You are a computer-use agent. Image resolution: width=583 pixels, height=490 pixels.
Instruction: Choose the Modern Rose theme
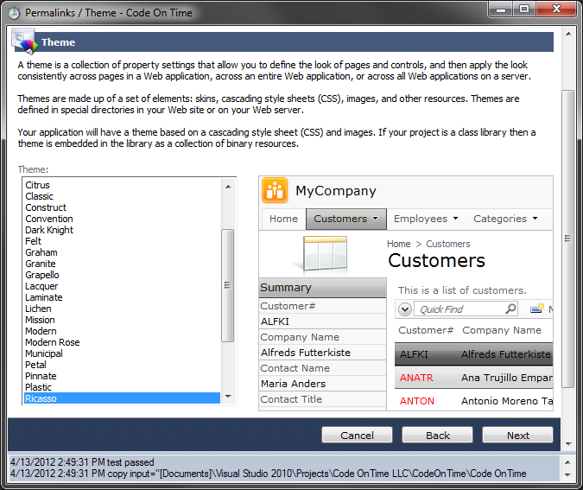tap(53, 342)
